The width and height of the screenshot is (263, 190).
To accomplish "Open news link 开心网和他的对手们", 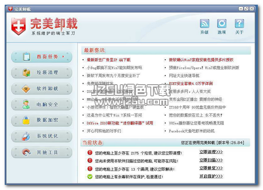I will click(104, 131).
